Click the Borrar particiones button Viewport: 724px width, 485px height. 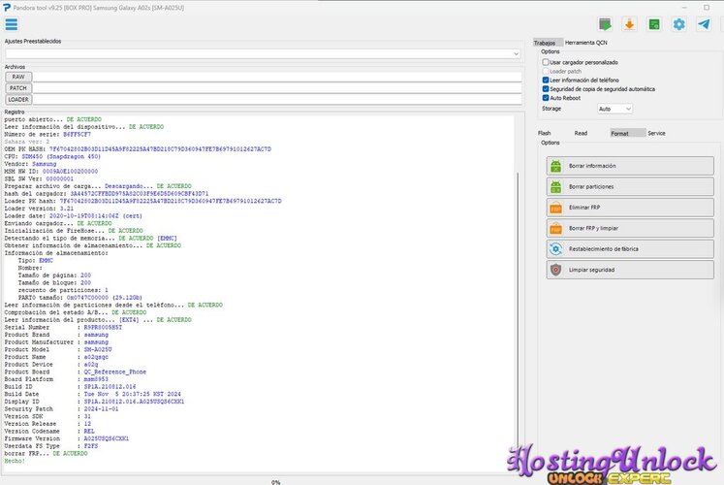pyautogui.click(x=630, y=186)
